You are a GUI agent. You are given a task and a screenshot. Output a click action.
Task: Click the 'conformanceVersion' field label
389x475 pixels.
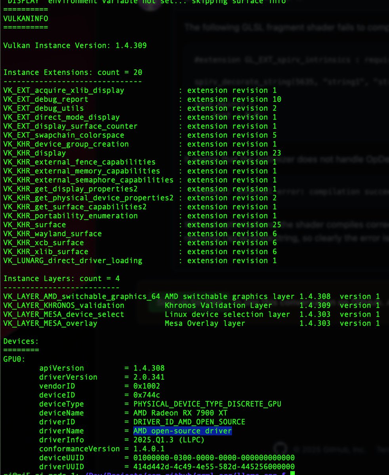[80, 449]
